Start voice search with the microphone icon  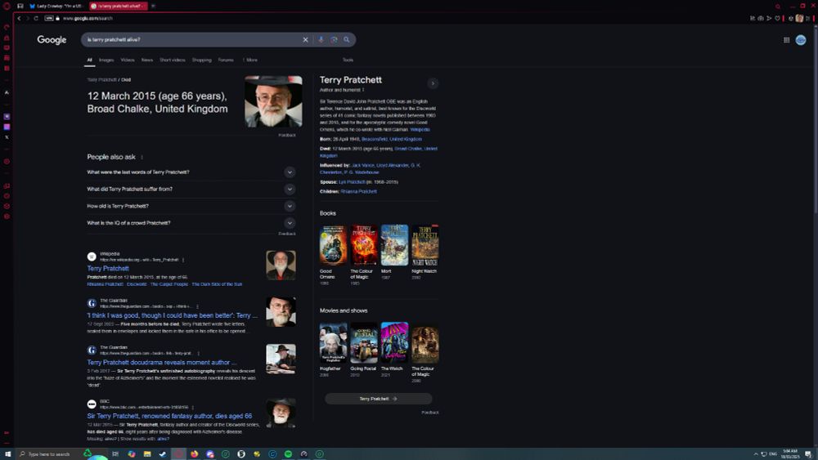click(321, 39)
